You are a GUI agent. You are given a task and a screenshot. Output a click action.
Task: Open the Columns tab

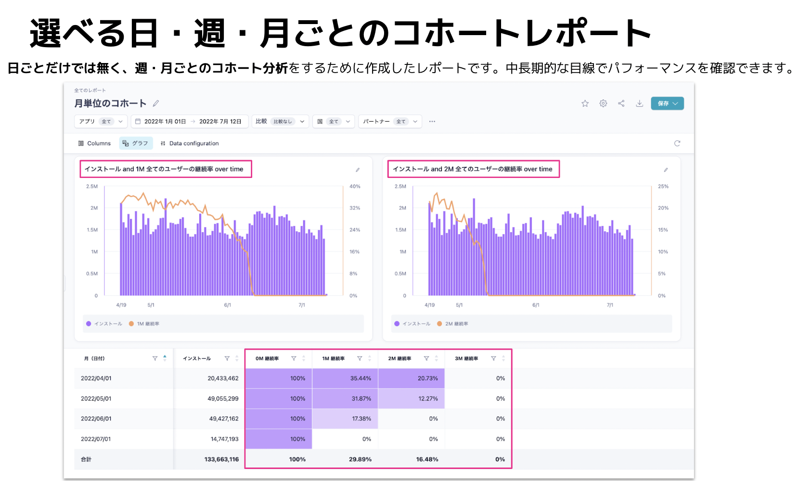pyautogui.click(x=94, y=143)
